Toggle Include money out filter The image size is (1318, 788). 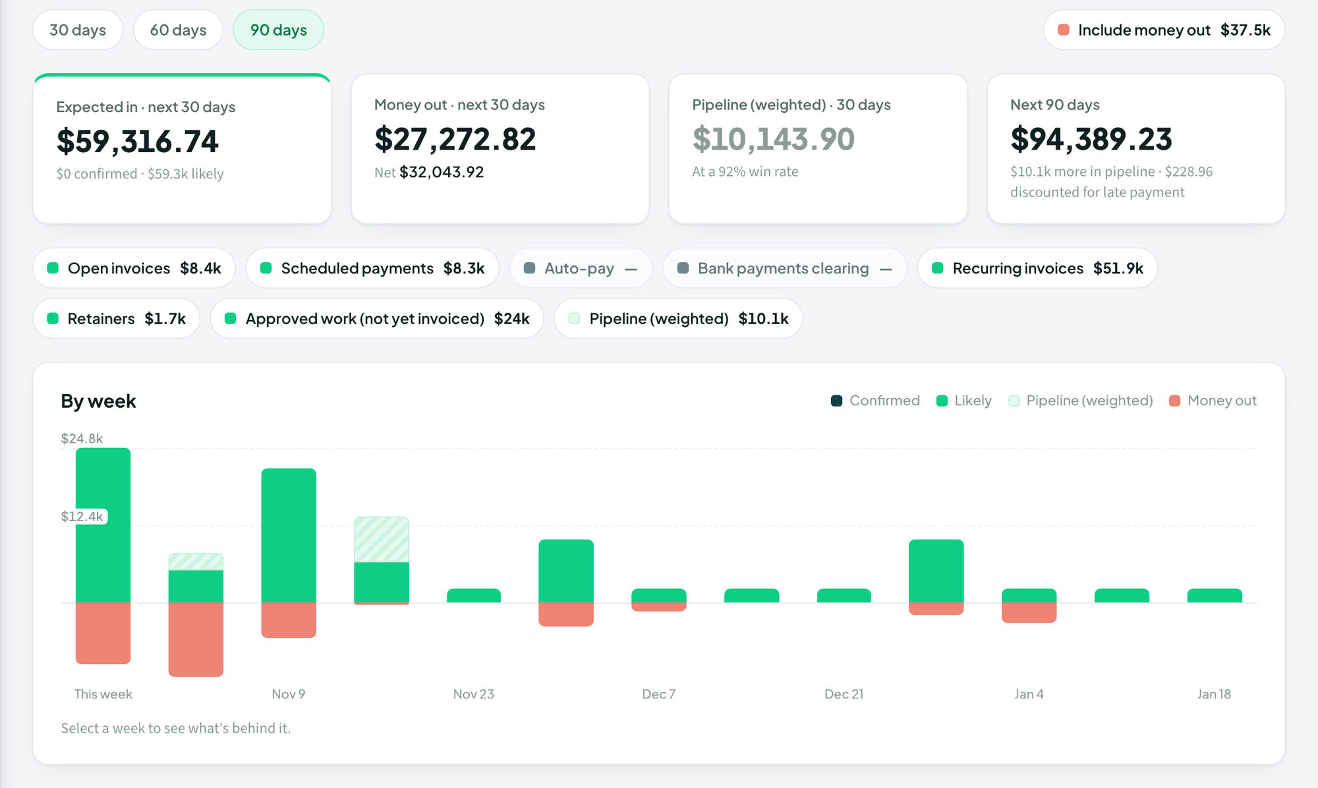click(1164, 30)
